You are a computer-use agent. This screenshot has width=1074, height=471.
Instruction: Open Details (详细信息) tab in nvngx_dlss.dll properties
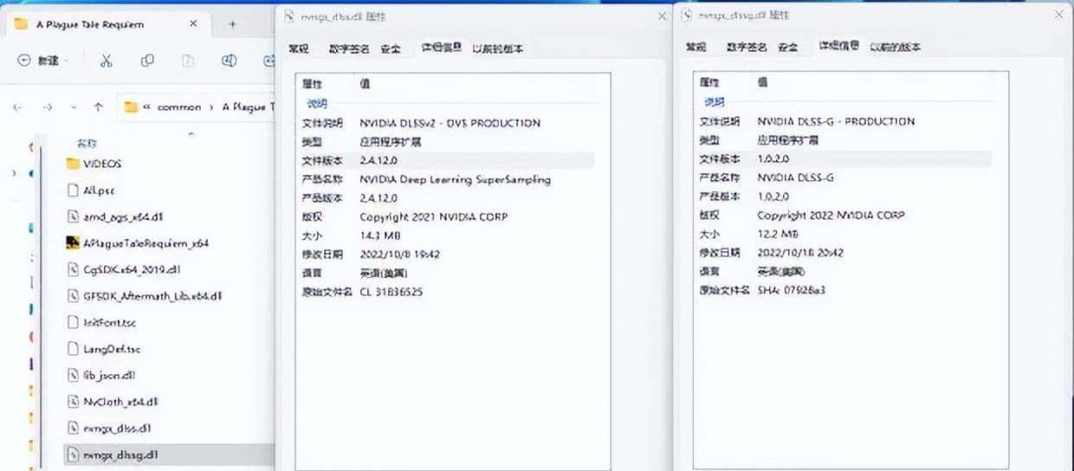coord(441,48)
